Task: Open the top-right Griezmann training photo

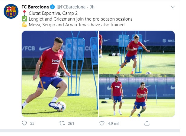Action: [137, 52]
